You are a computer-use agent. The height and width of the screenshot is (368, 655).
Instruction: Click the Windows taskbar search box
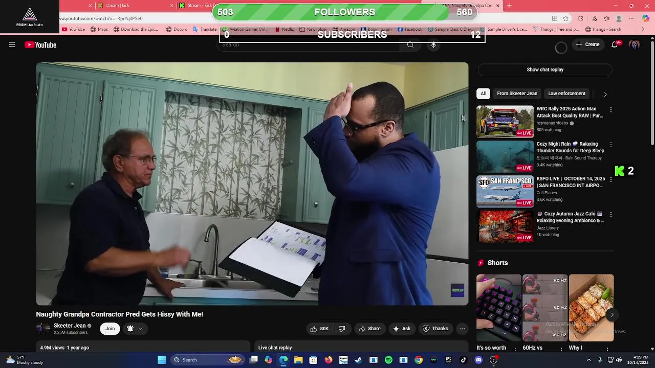pyautogui.click(x=208, y=360)
